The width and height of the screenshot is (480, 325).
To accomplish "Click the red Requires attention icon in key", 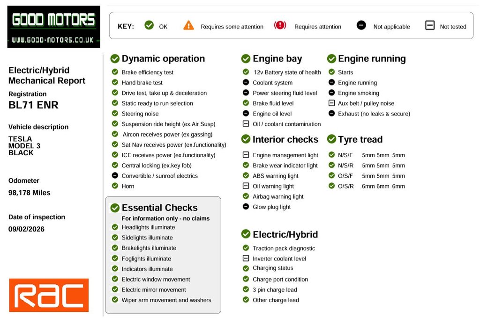I will tap(280, 25).
